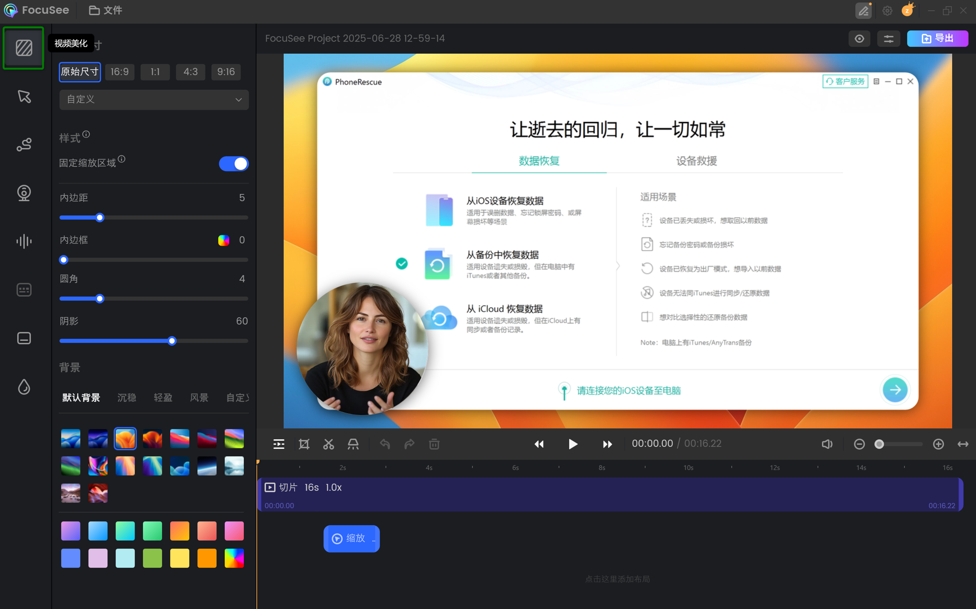The height and width of the screenshot is (609, 976).
Task: Zoom out the timeline with minus icon
Action: (x=859, y=444)
